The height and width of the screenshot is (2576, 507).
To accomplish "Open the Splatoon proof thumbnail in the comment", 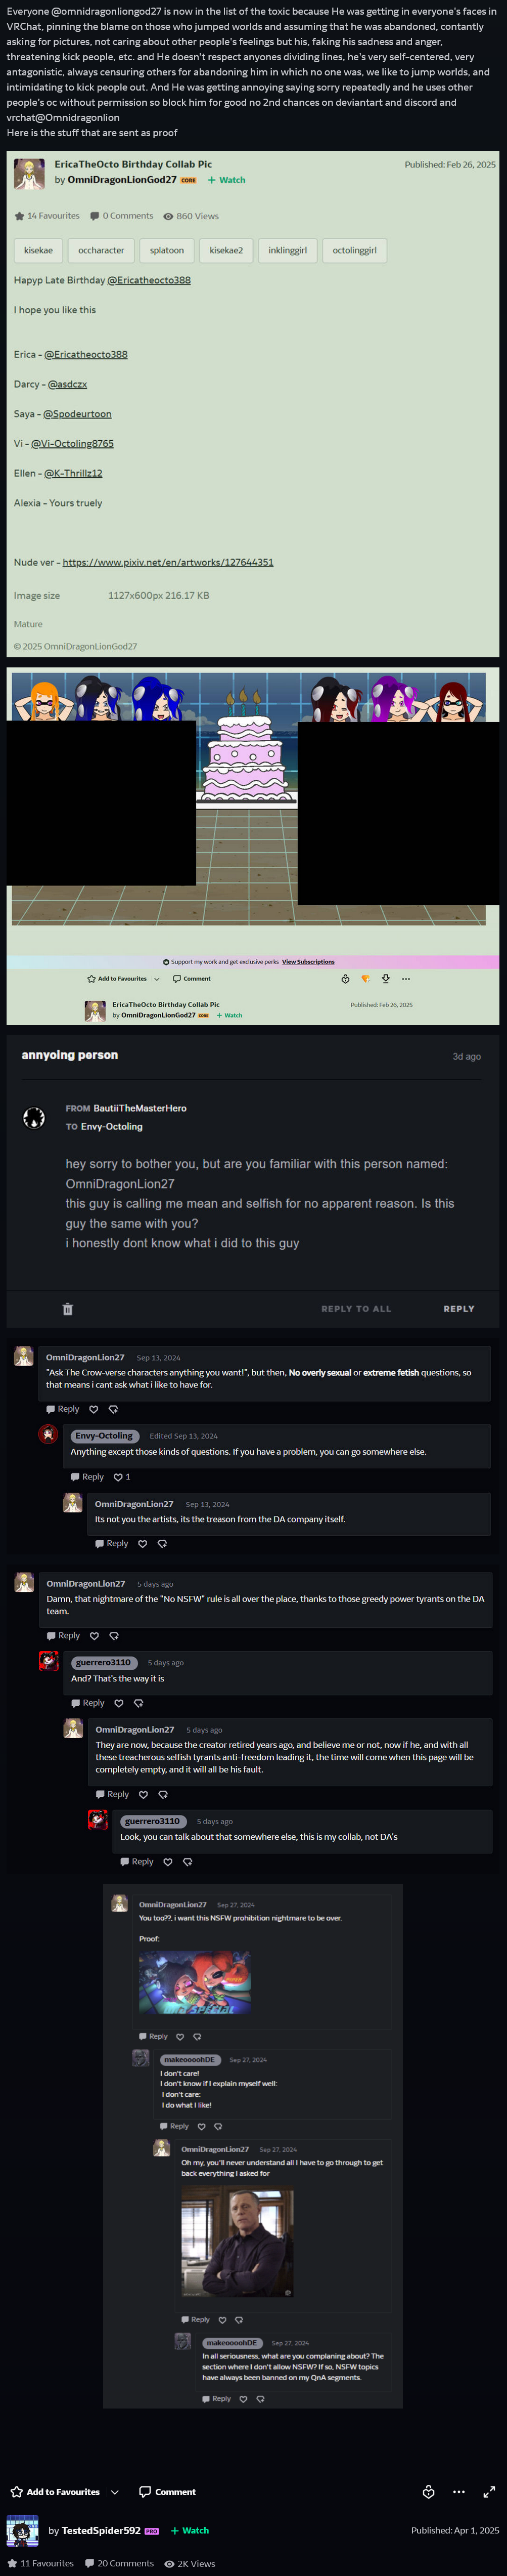I will tap(195, 1983).
